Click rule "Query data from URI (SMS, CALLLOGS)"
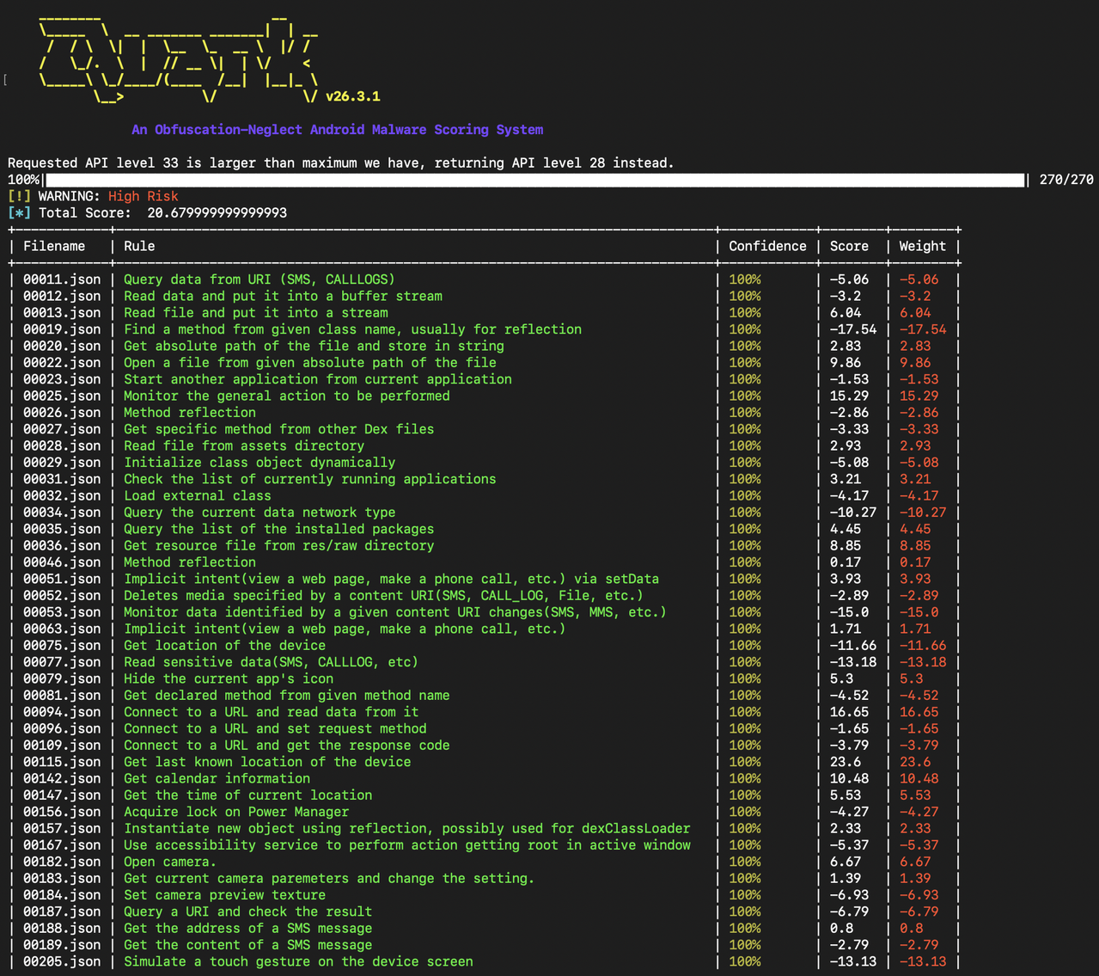Screen dimensions: 1099x976 (259, 279)
